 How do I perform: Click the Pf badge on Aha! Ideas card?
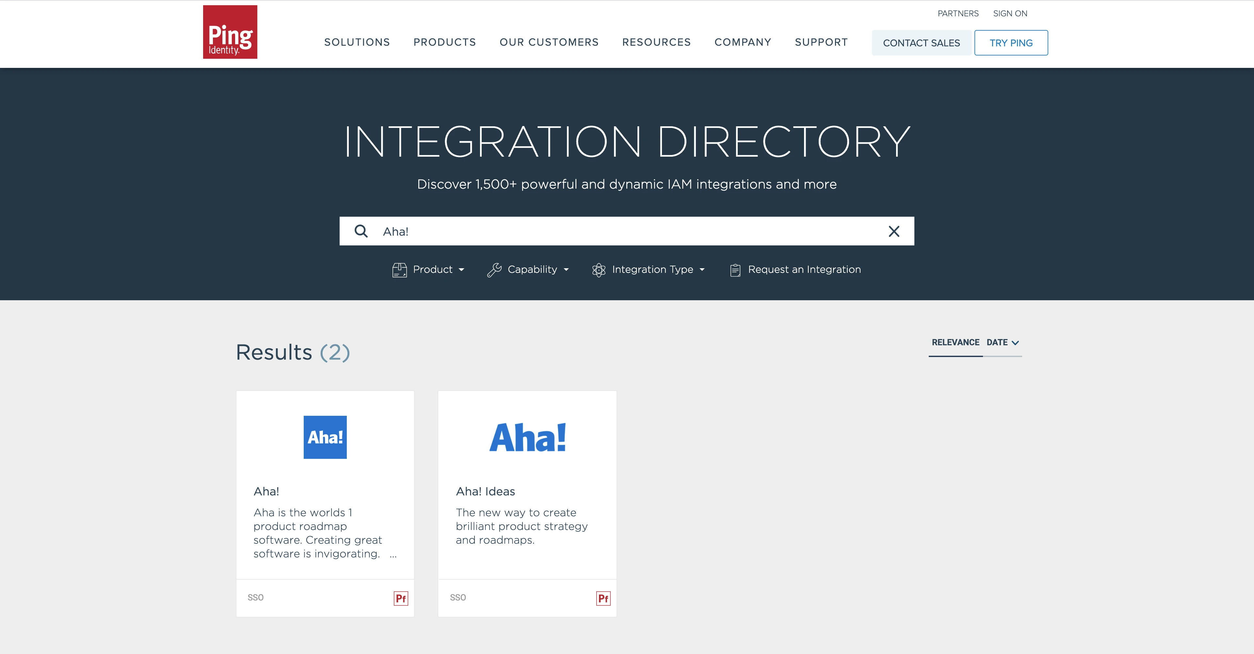tap(603, 598)
